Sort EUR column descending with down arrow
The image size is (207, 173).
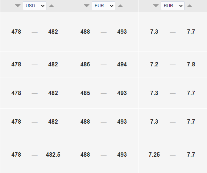(x=87, y=6)
